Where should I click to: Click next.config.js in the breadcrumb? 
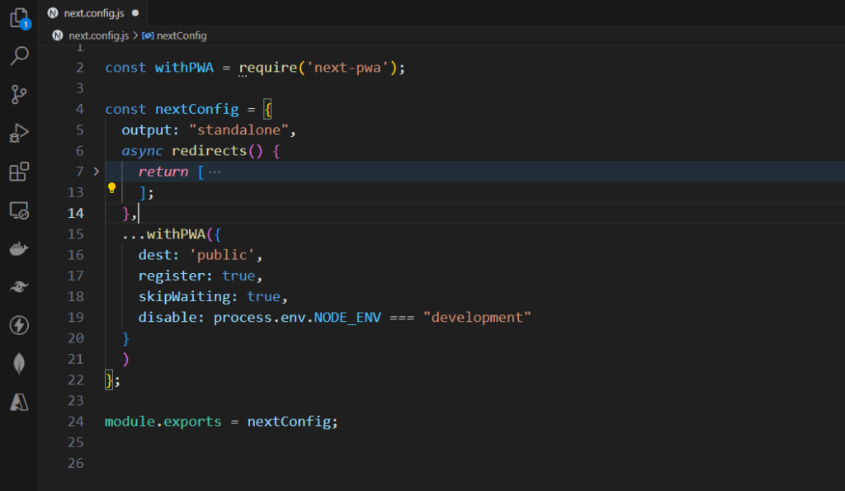pyautogui.click(x=99, y=35)
